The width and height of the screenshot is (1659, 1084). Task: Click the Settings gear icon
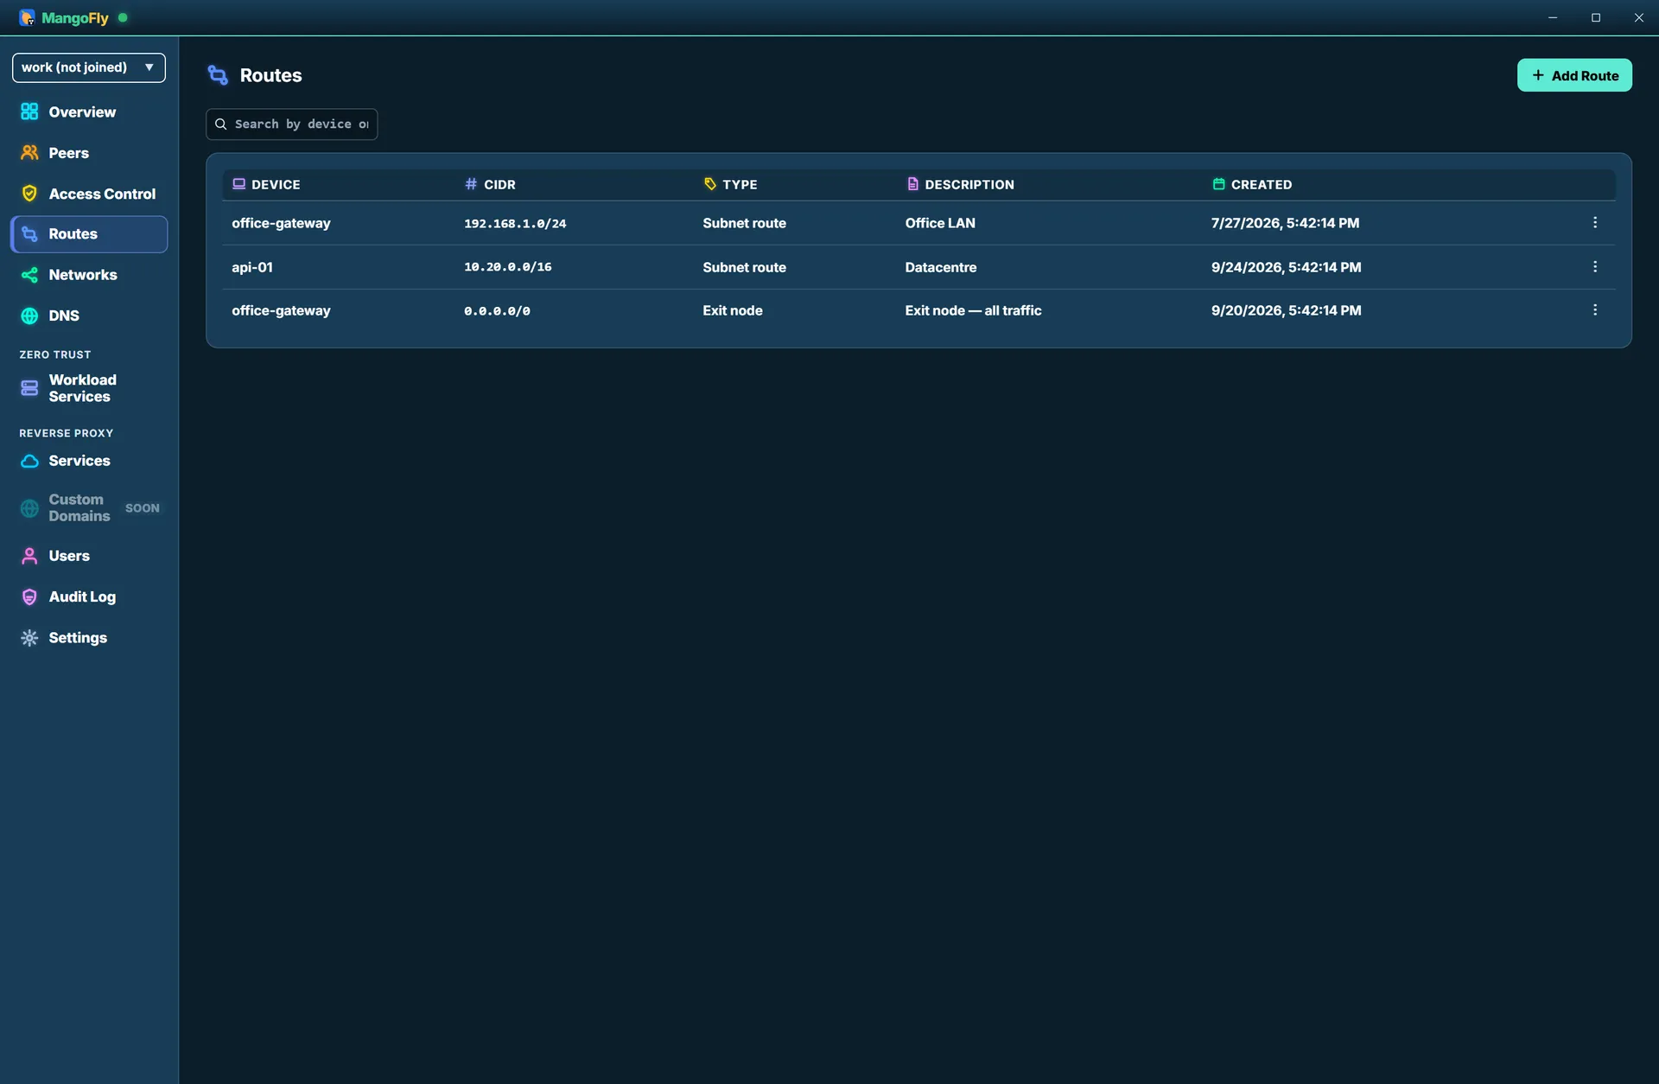coord(29,638)
